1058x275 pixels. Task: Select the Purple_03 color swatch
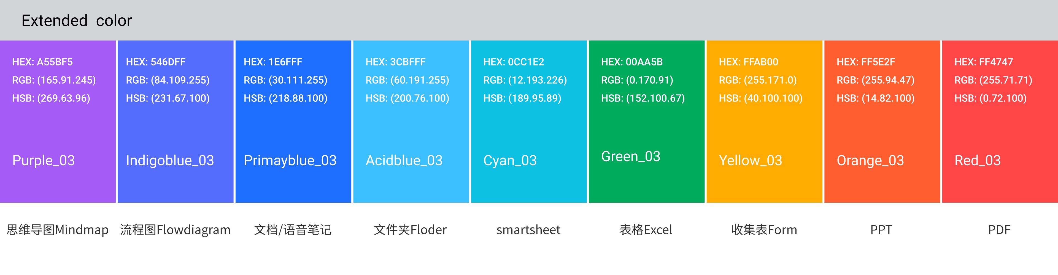[x=58, y=121]
